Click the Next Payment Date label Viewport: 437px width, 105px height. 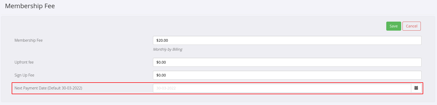(48, 88)
